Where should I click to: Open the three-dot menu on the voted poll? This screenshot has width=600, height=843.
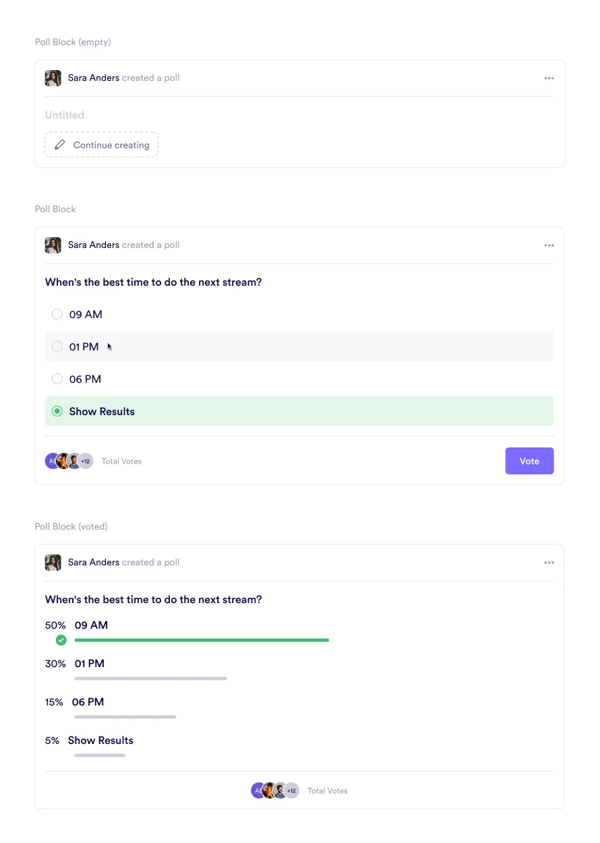pyautogui.click(x=549, y=562)
